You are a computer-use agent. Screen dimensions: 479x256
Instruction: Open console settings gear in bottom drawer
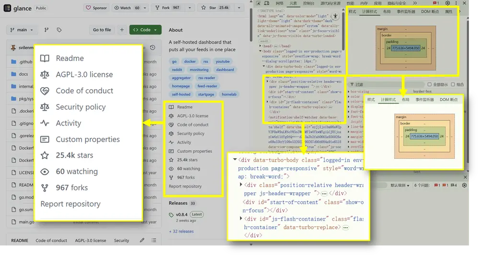click(x=464, y=185)
